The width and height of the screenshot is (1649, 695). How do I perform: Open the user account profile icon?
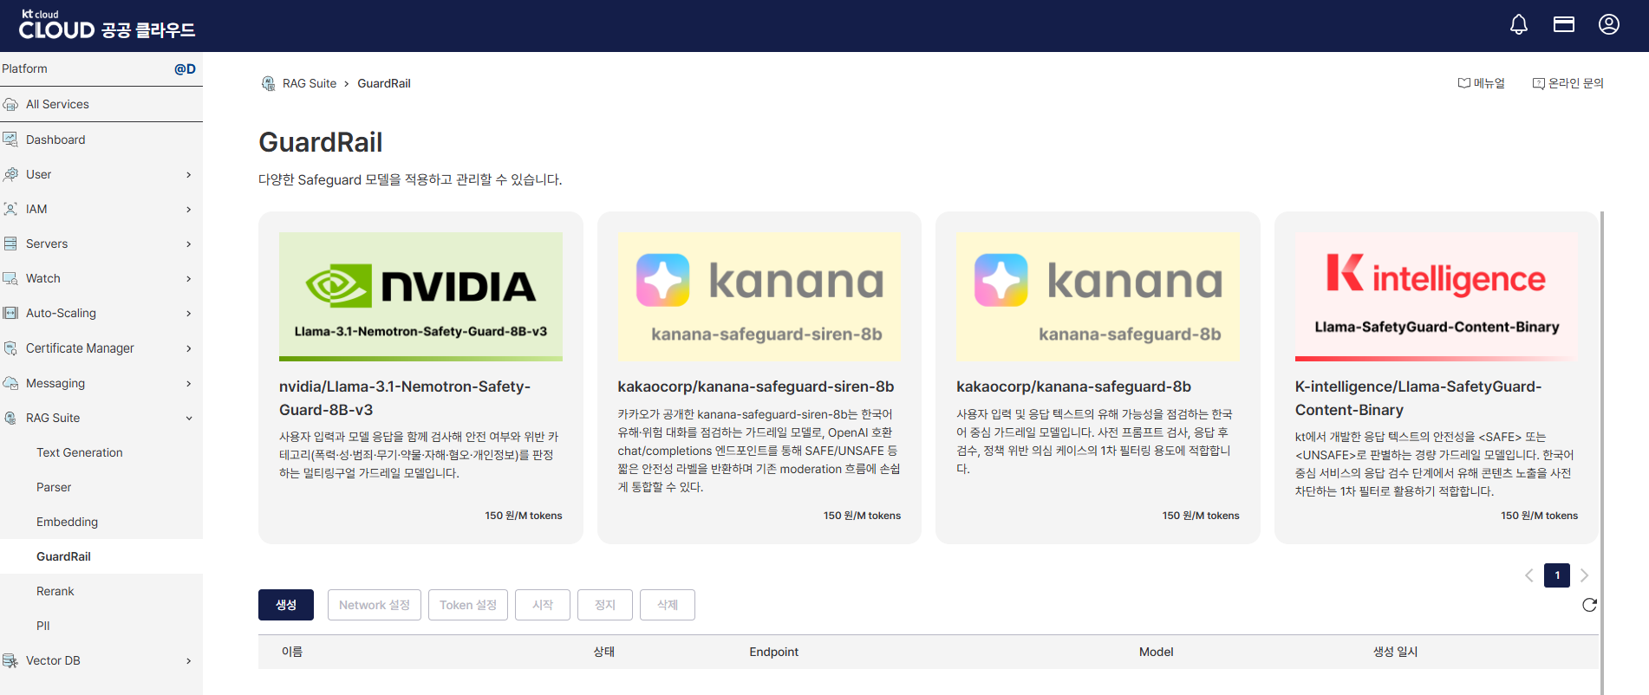(1609, 24)
